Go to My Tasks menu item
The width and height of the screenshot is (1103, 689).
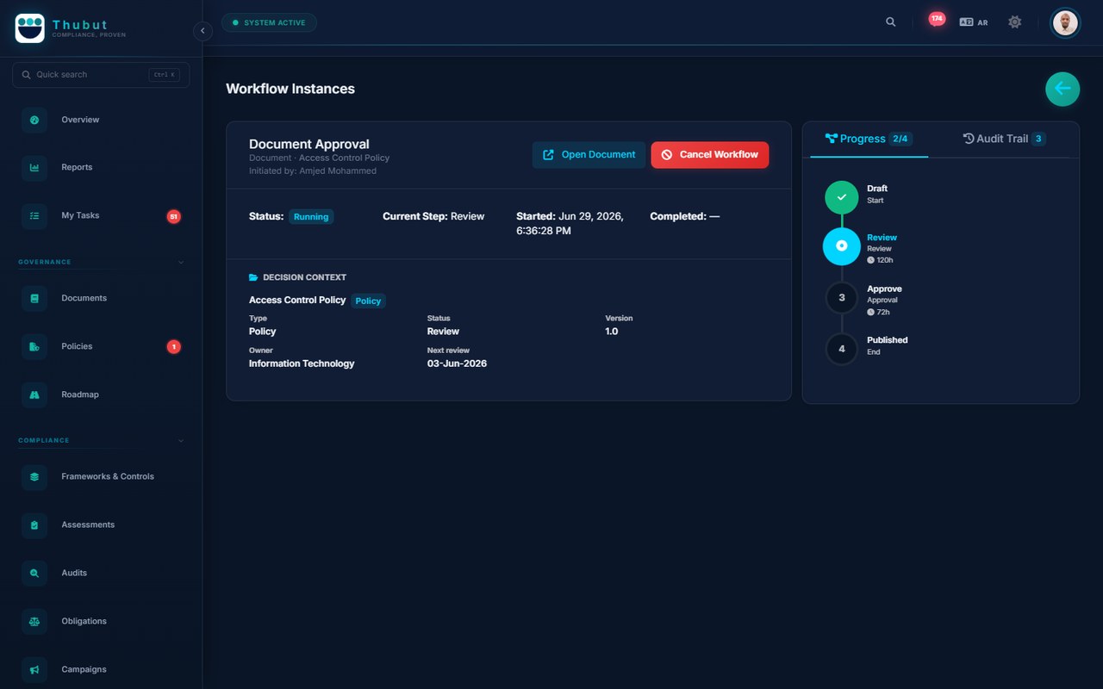point(101,216)
